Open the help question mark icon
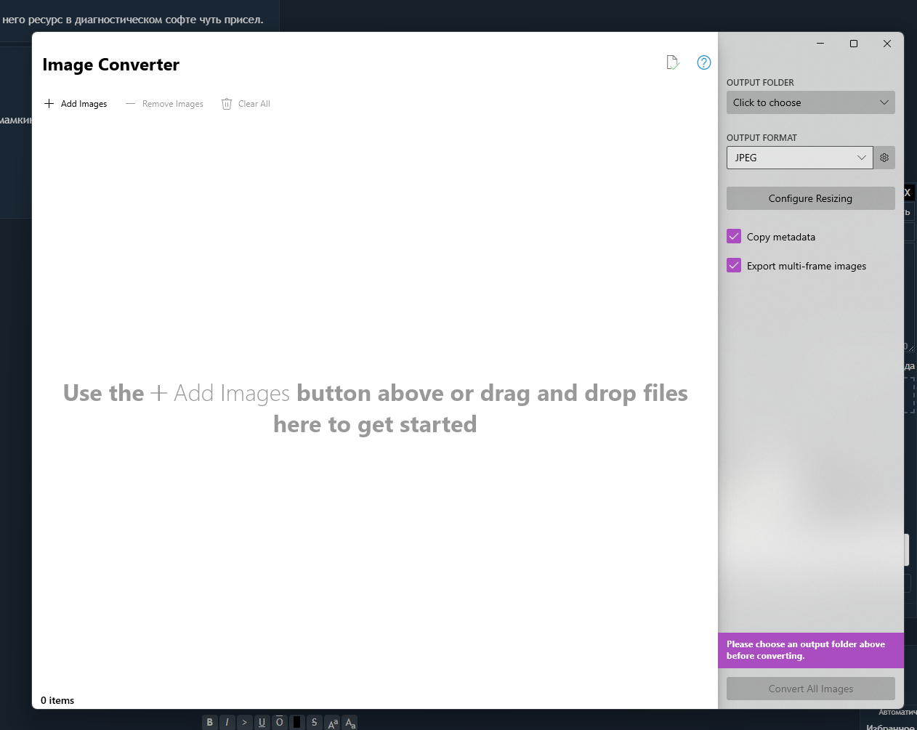 pos(703,62)
